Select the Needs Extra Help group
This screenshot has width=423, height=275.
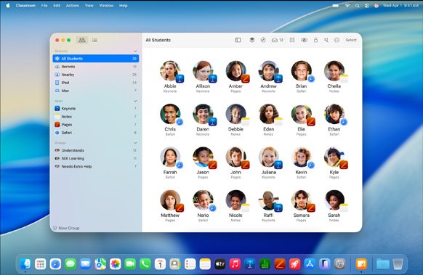tap(96, 166)
